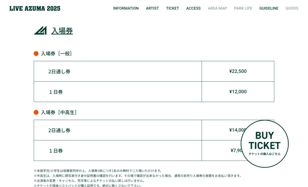Open the GOODS nav link
Screen dimensions: 308x187
[292, 8]
